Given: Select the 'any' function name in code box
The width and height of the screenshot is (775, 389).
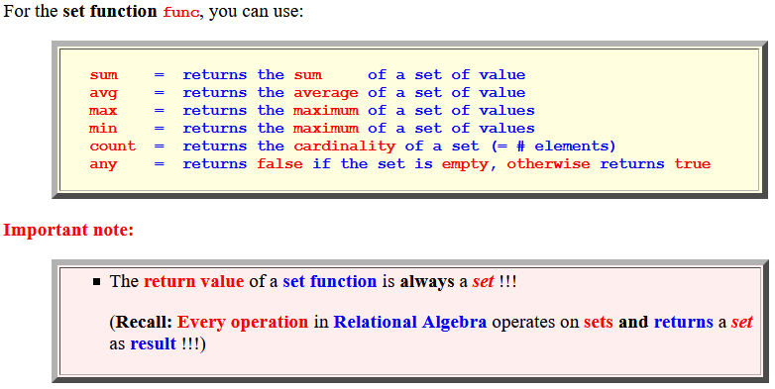Looking at the screenshot, I should [x=103, y=164].
